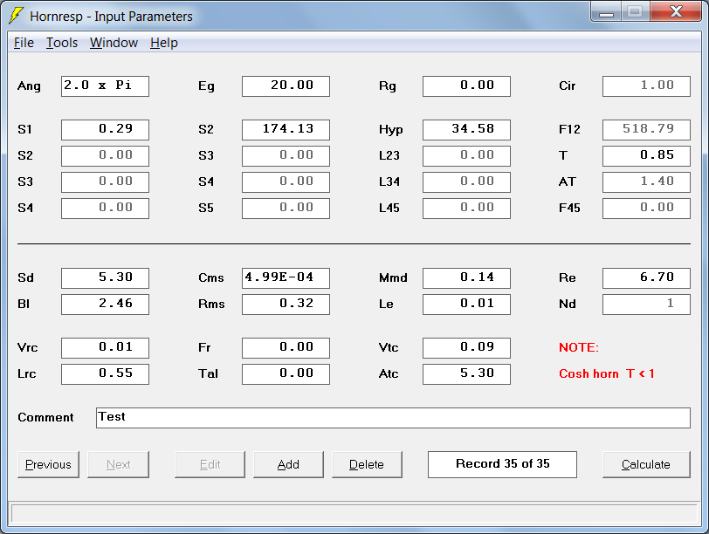Viewport: 709px width, 534px height.
Task: Add a new record with Add button
Action: point(288,464)
